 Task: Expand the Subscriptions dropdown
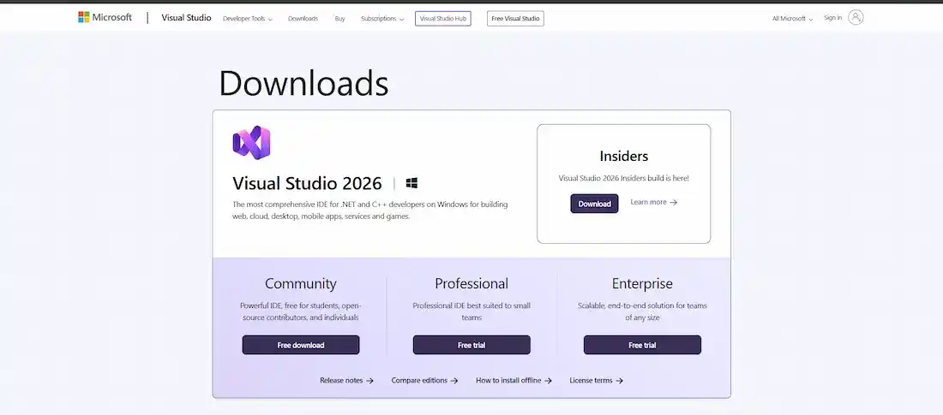pos(382,19)
